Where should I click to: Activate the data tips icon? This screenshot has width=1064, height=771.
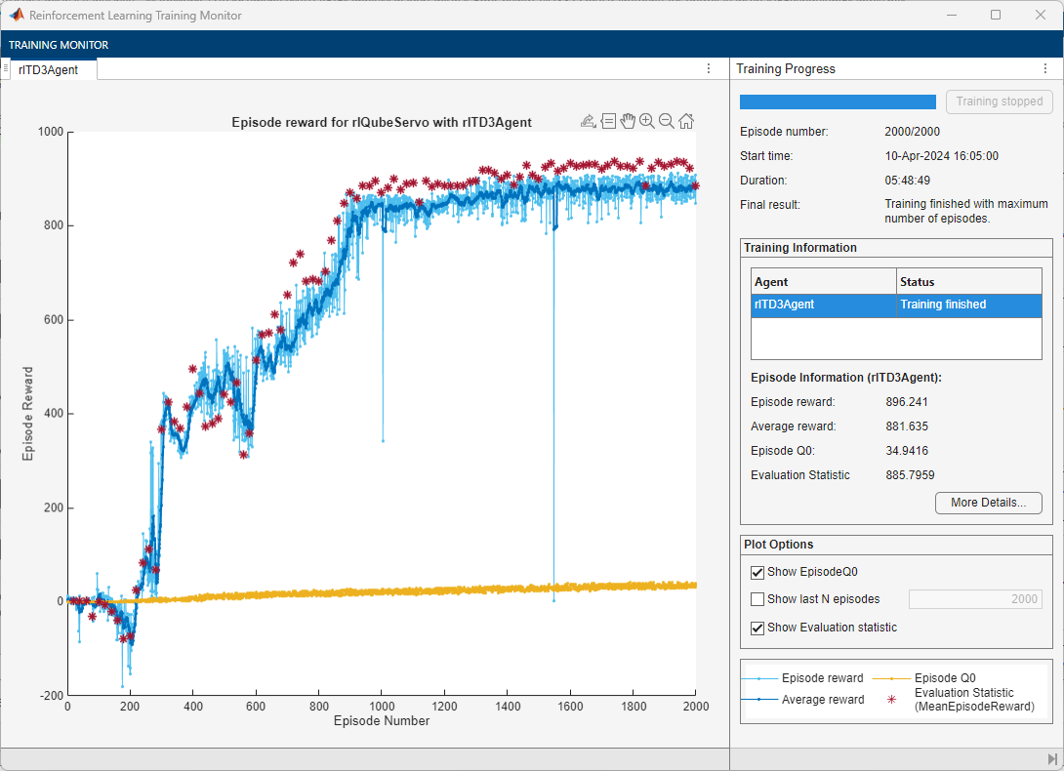click(x=608, y=120)
